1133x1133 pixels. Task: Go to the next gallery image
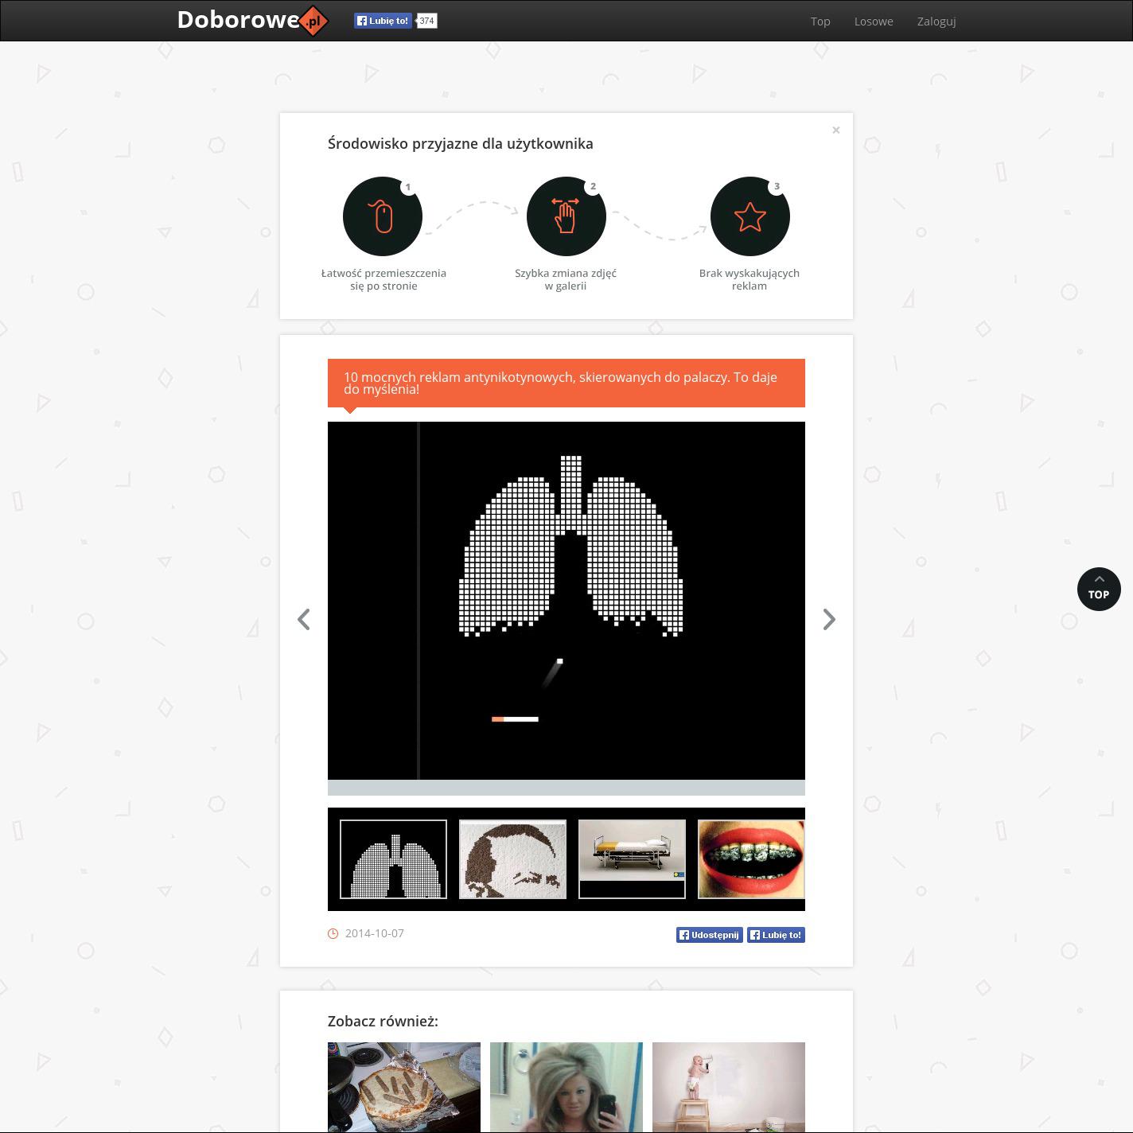(x=828, y=619)
